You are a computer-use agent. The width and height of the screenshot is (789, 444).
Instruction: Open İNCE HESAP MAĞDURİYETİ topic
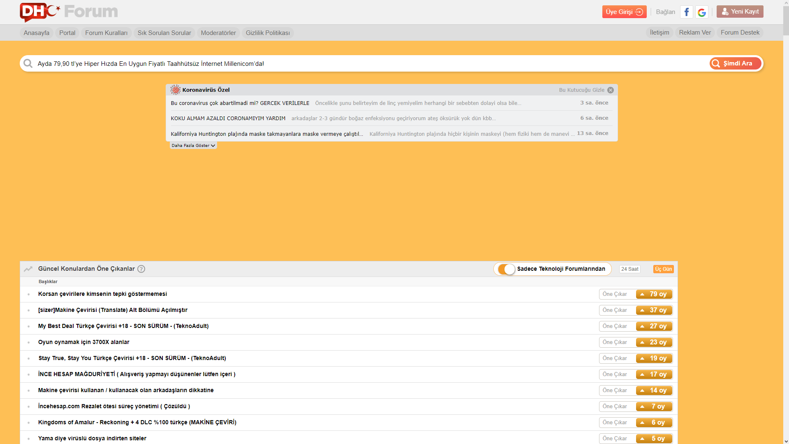click(137, 374)
